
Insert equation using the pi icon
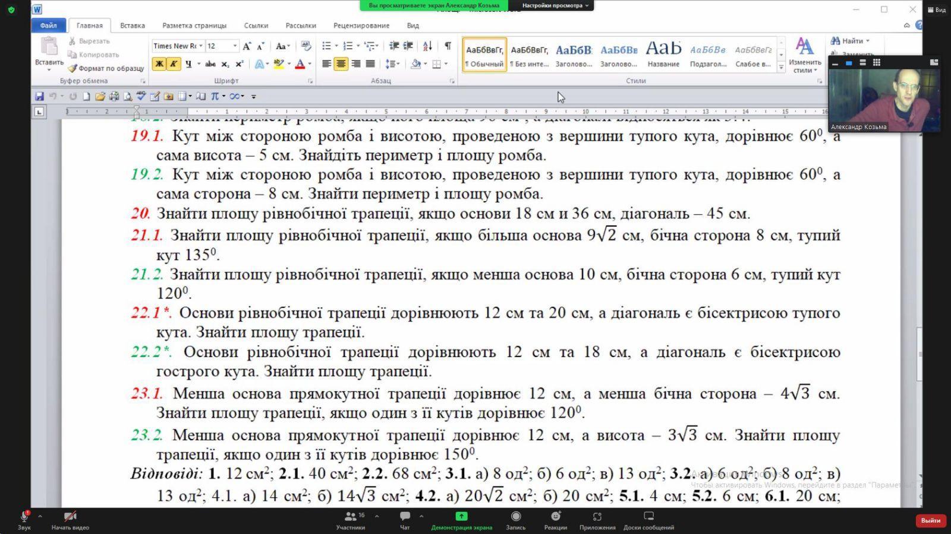coord(215,96)
